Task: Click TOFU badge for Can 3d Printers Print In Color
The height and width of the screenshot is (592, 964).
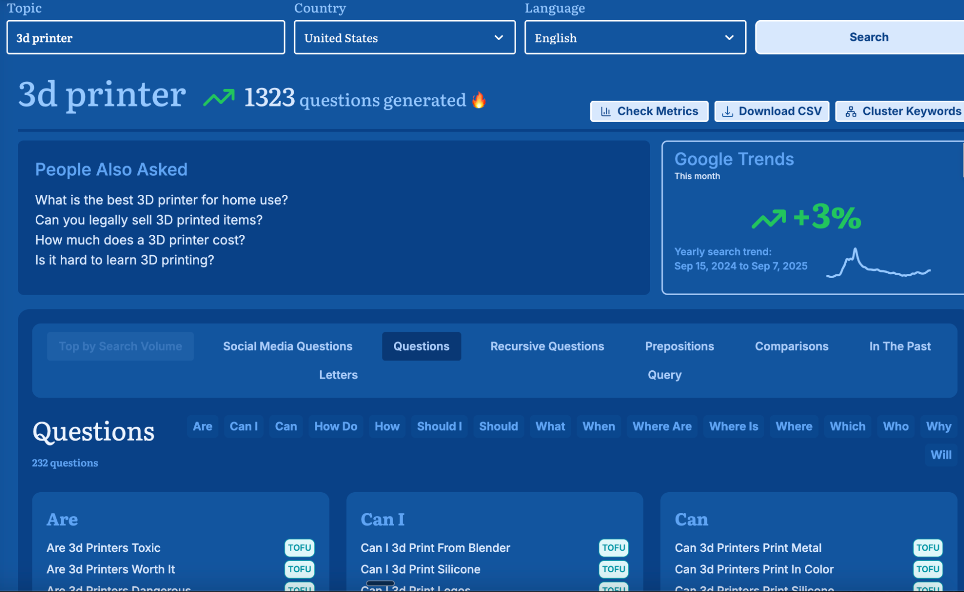Action: point(928,569)
